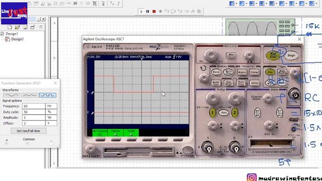Click the Run simulation play button
The width and height of the screenshot is (322, 181).
pyautogui.click(x=141, y=12)
